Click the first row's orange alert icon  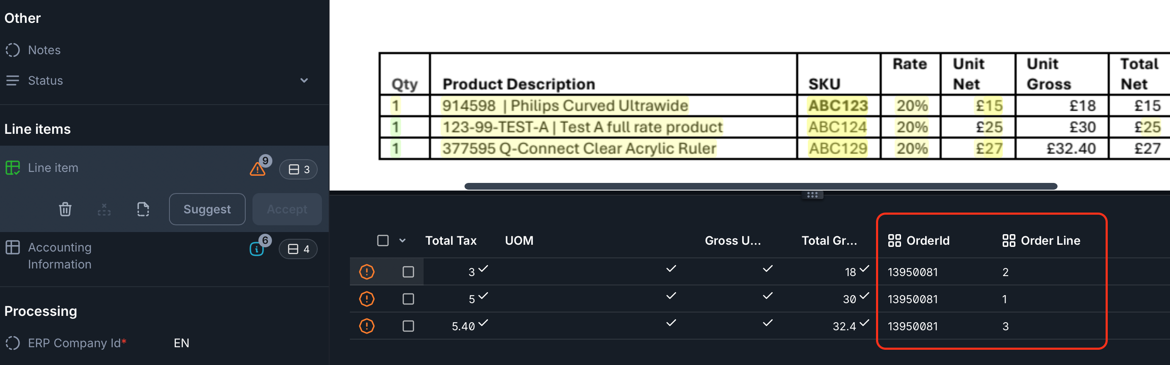[x=366, y=272]
